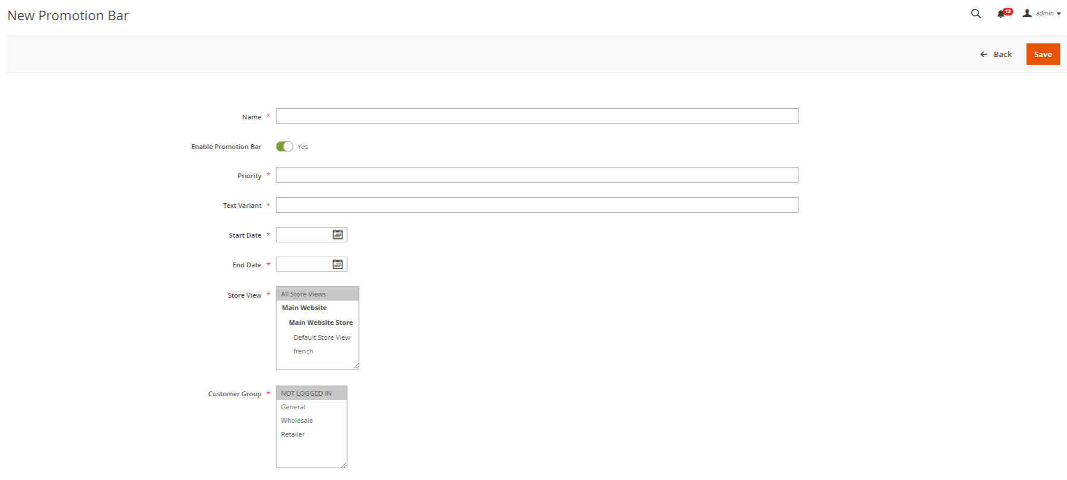Toggle the Enable Promotion Bar switch
This screenshot has width=1067, height=480.
[x=285, y=146]
